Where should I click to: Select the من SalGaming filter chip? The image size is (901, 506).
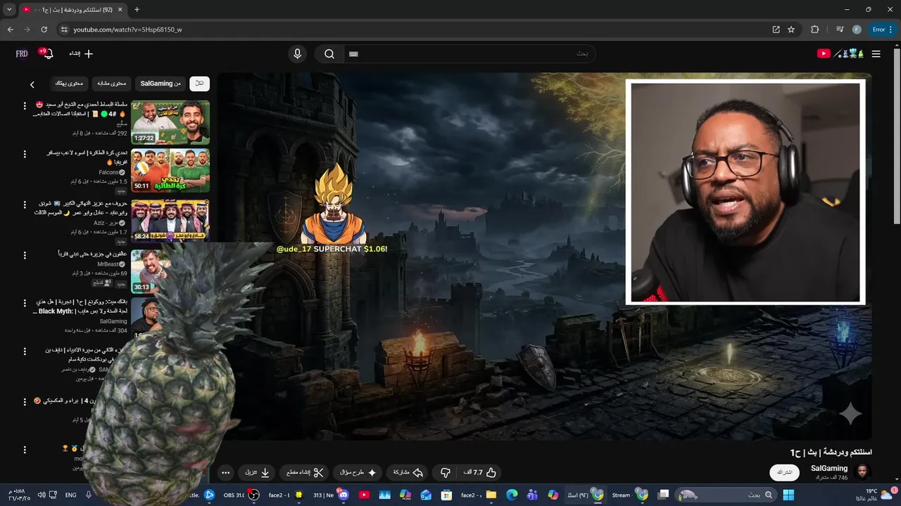(160, 83)
